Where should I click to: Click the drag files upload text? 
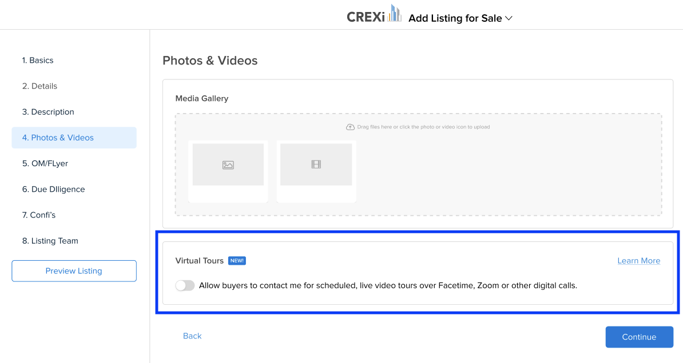point(423,127)
